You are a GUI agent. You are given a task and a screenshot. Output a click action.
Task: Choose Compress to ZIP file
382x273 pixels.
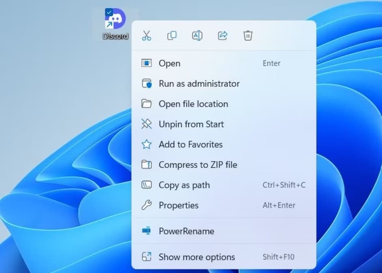(x=198, y=165)
